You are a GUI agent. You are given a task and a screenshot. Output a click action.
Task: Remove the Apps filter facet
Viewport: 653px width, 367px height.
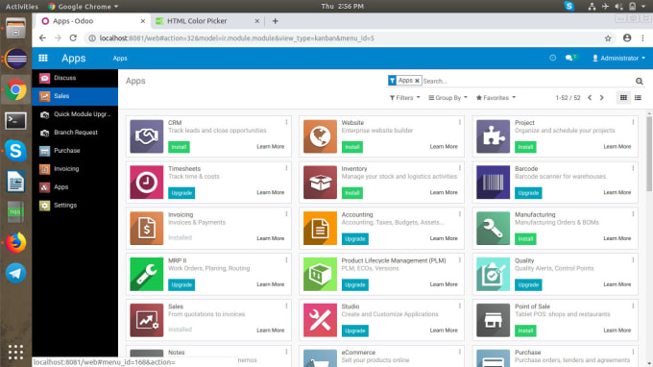(x=417, y=81)
